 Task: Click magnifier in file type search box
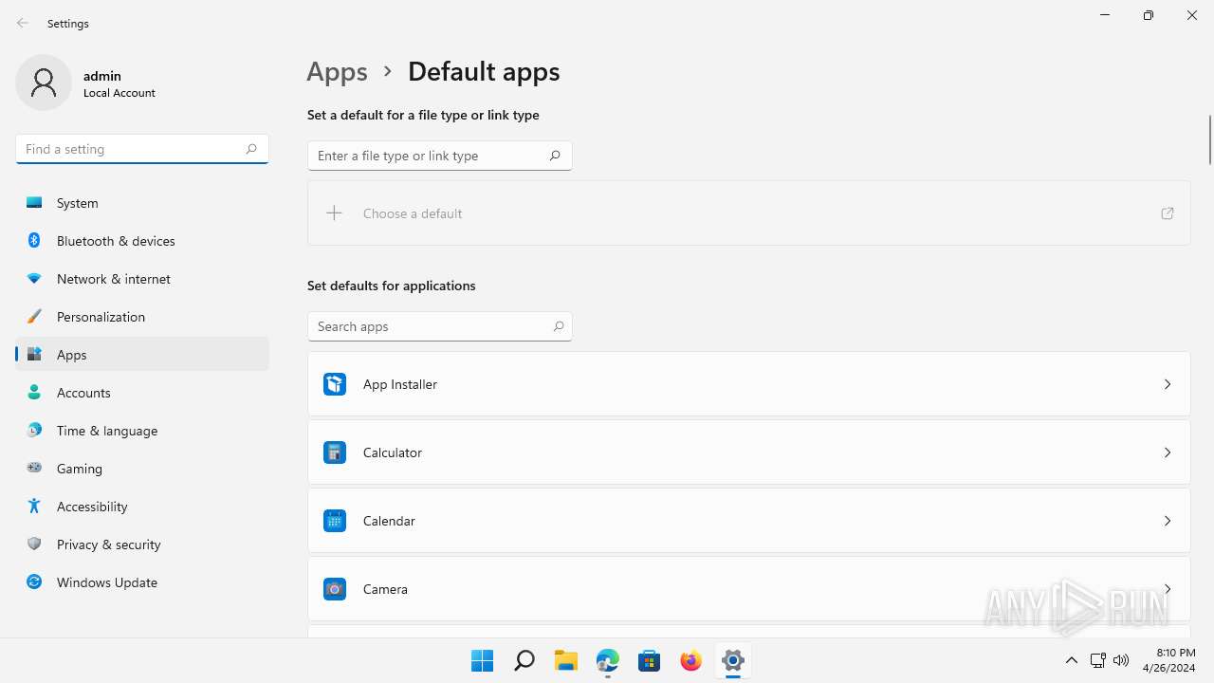[555, 156]
